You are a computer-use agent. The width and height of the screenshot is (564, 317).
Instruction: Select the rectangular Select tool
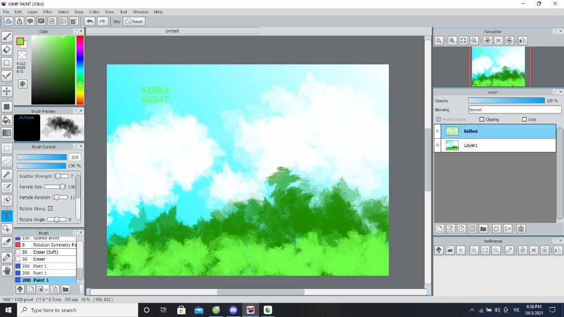click(7, 148)
